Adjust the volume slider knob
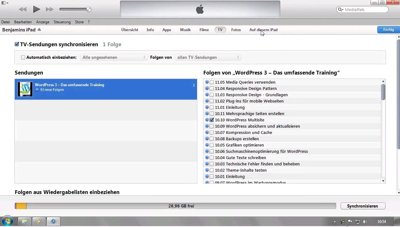Image resolution: width=400 pixels, height=227 pixels. (89, 9)
